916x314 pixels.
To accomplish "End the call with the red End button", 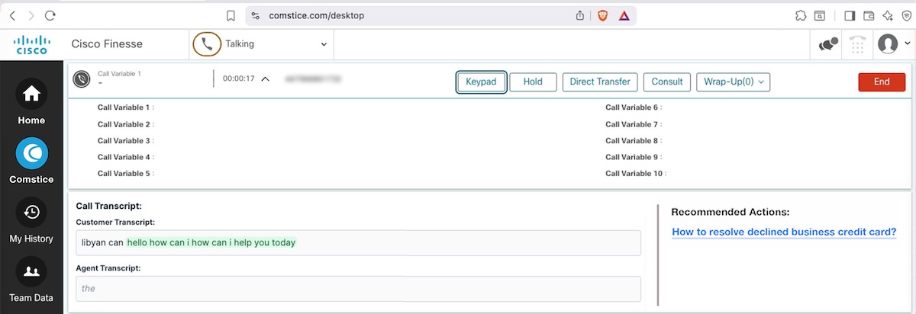I will click(882, 82).
